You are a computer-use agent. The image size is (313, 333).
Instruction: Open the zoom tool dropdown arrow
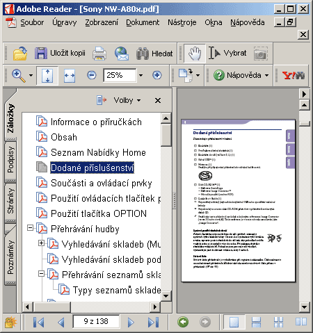coord(31,75)
